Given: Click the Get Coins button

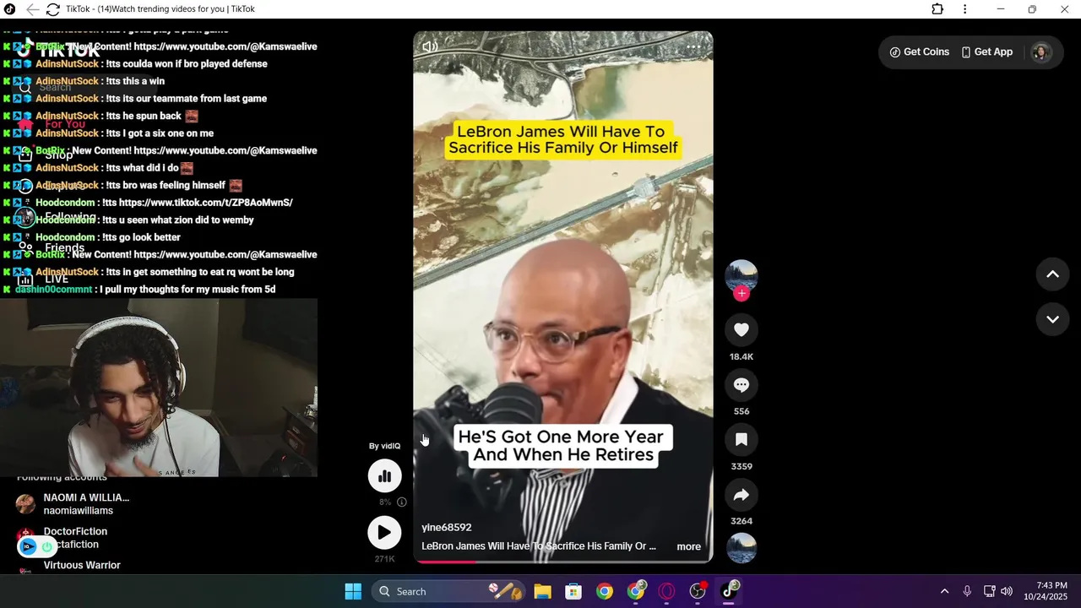Looking at the screenshot, I should pos(920,52).
